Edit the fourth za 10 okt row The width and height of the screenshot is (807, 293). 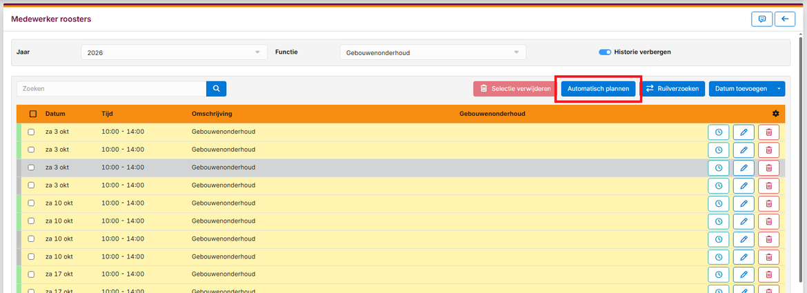point(744,256)
